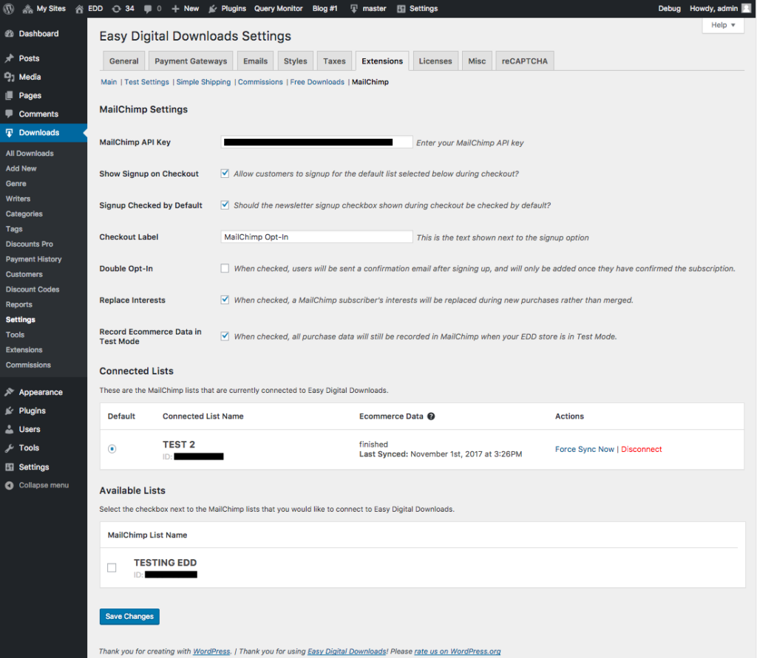
Task: Select TEST 2 as default list
Action: [112, 449]
